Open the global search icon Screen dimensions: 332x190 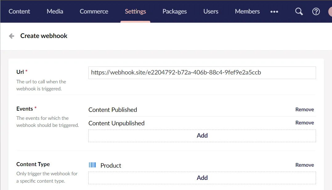[x=299, y=12]
